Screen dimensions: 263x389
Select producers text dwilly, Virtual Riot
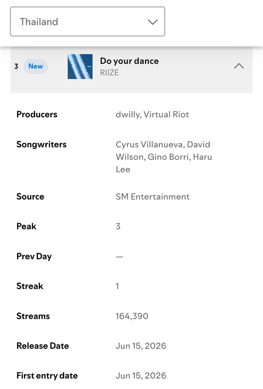click(x=152, y=114)
